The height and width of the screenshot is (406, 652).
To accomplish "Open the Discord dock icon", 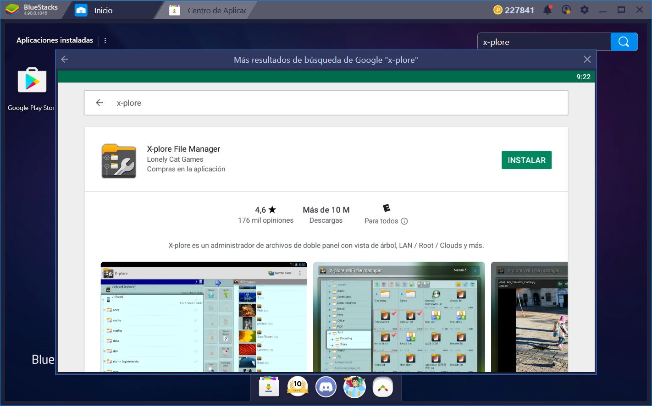I will (326, 387).
